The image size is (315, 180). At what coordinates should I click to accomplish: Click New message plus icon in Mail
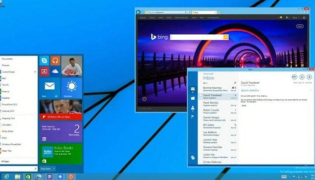coord(302,77)
